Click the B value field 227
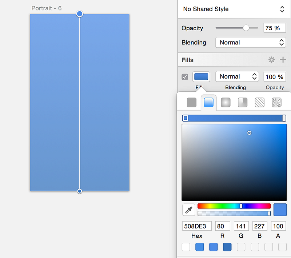Image resolution: width=291 pixels, height=258 pixels. 260,226
